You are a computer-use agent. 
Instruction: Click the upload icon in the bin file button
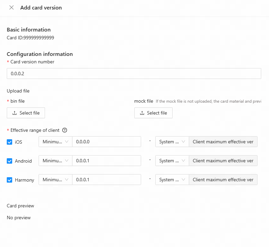[x=15, y=113]
